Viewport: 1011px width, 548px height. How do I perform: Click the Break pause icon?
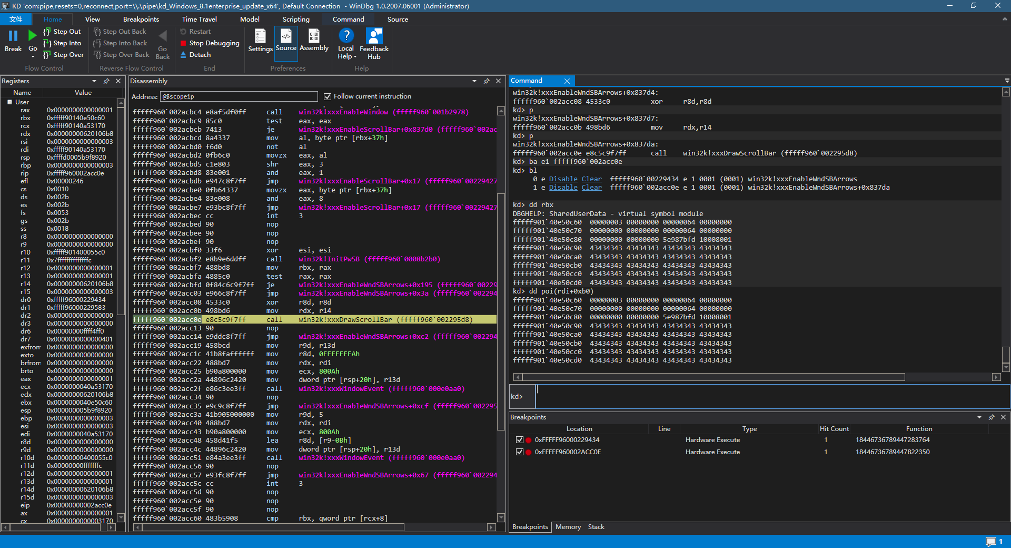13,36
